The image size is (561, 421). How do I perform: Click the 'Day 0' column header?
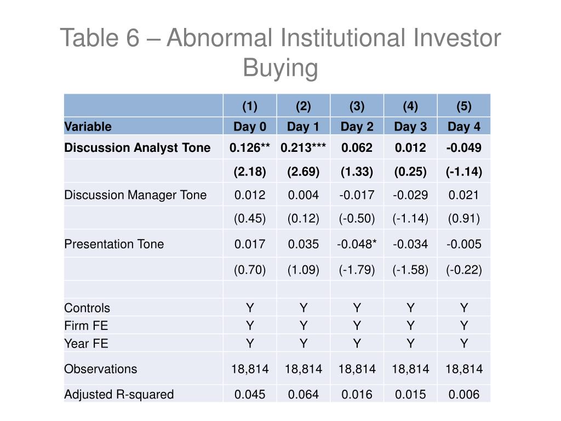[250, 127]
